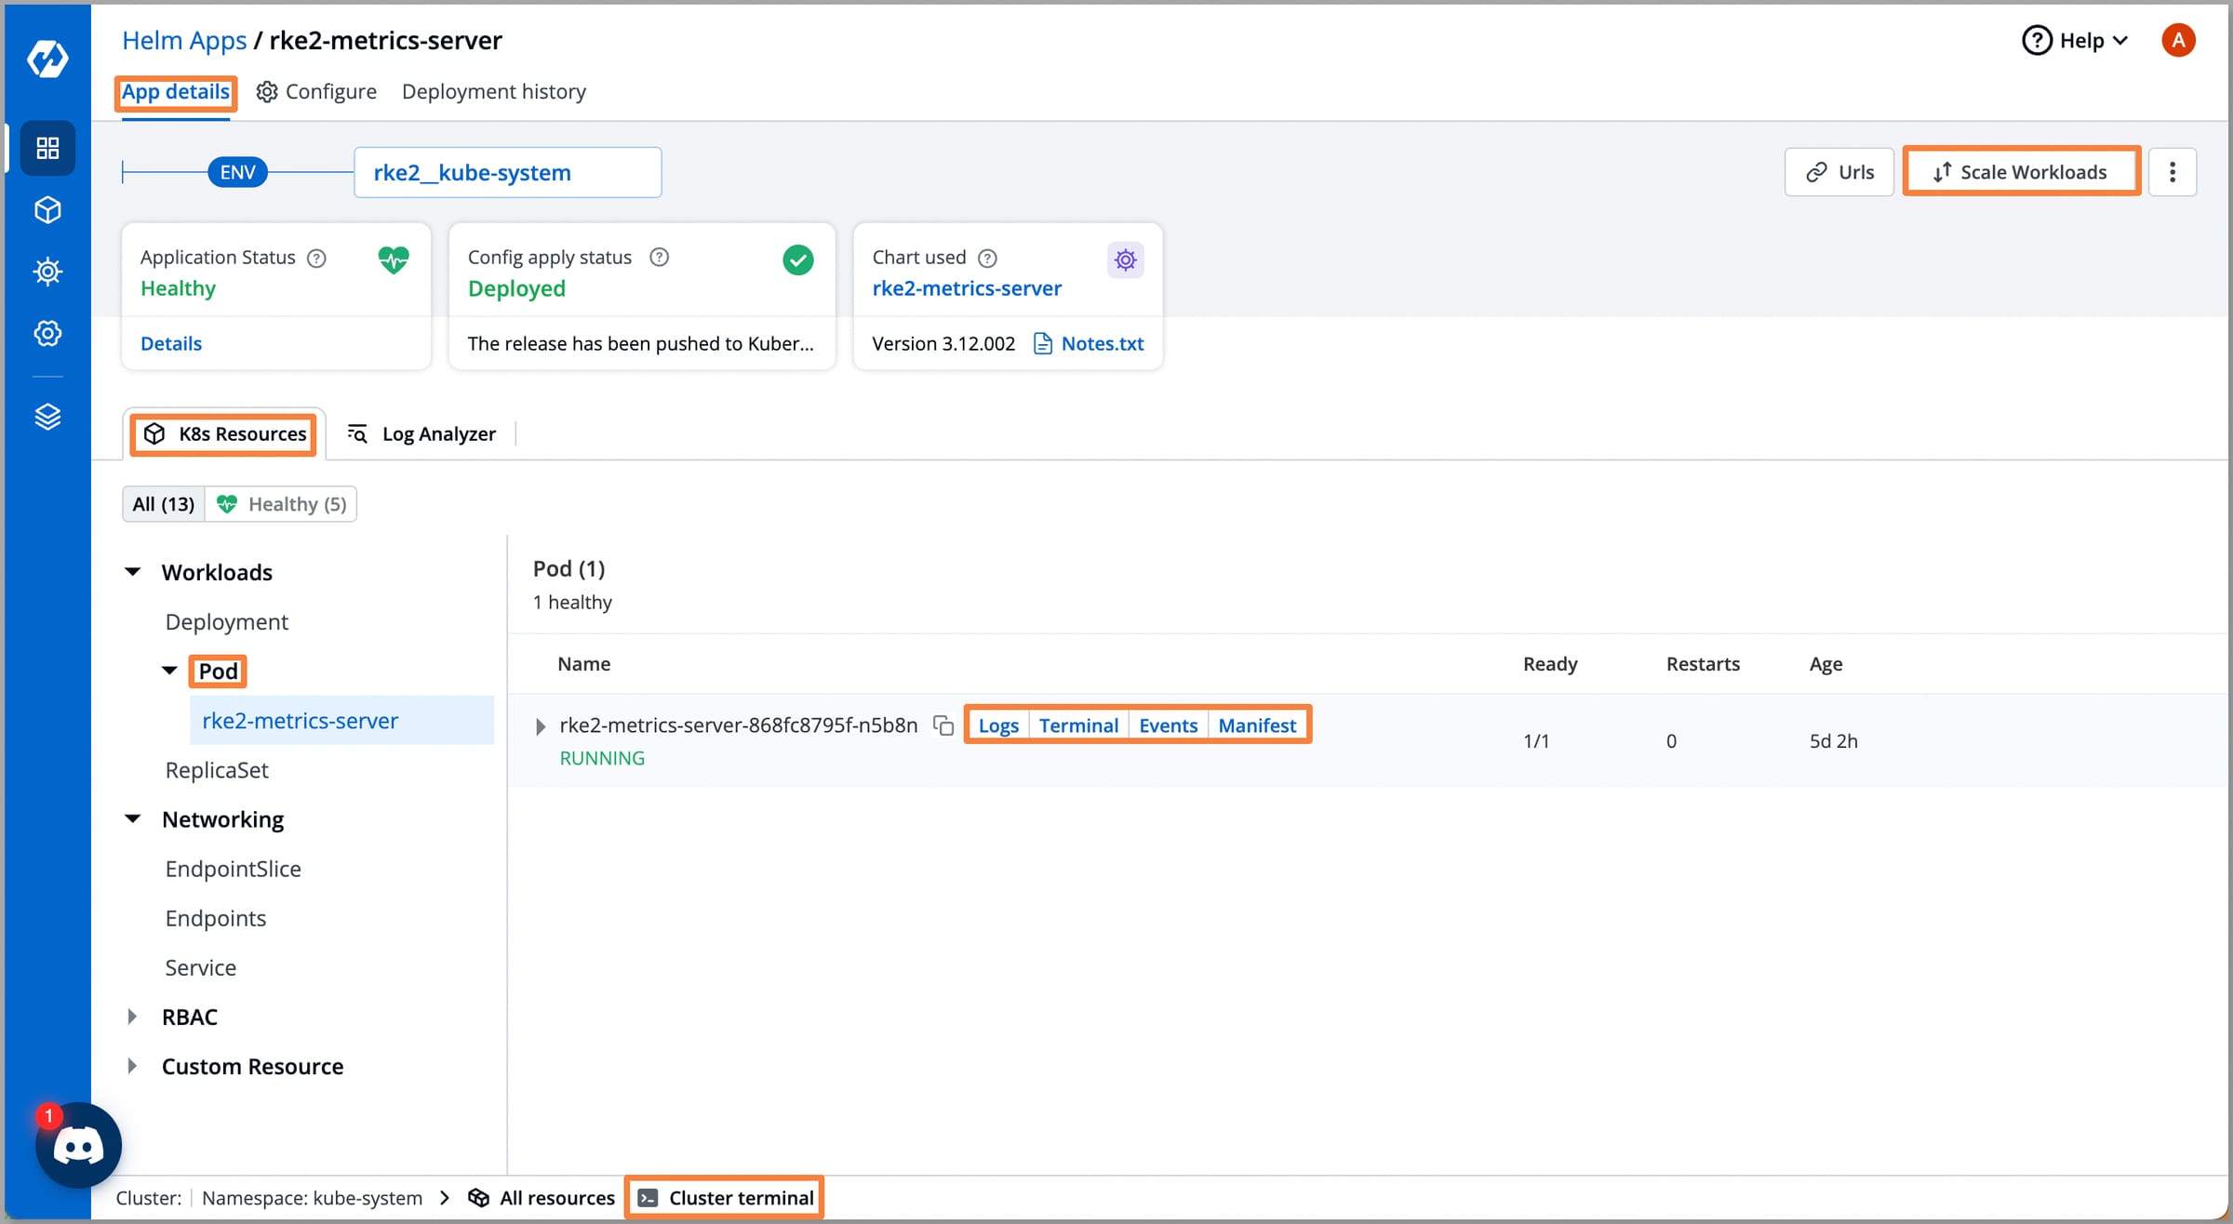Expand the rke2-metrics-server pod row details
Viewport: 2233px width, 1224px height.
click(540, 725)
